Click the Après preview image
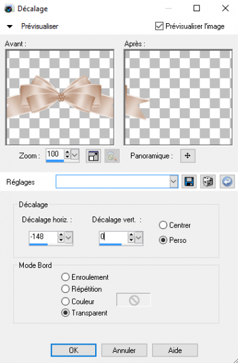The image size is (238, 363). point(178,98)
